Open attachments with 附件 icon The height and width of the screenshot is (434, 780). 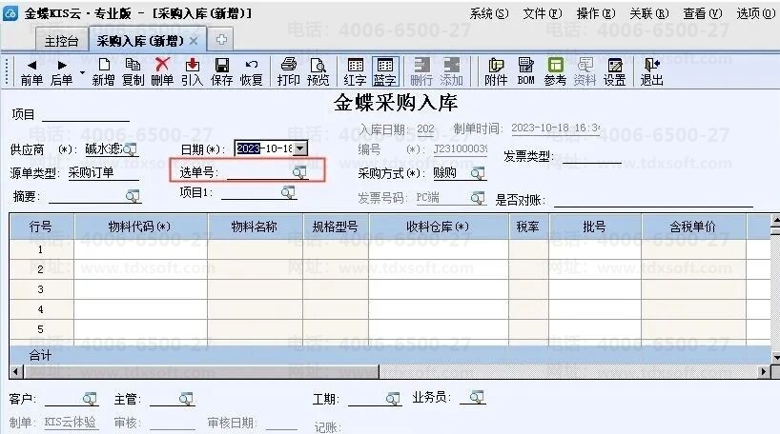point(496,72)
